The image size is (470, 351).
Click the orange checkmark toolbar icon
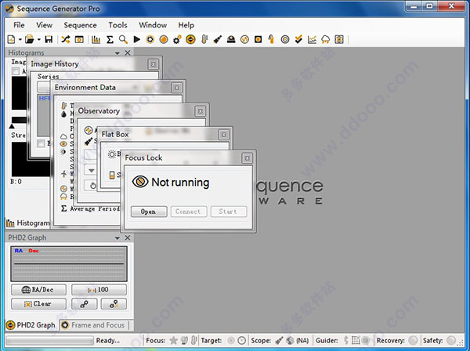click(298, 39)
